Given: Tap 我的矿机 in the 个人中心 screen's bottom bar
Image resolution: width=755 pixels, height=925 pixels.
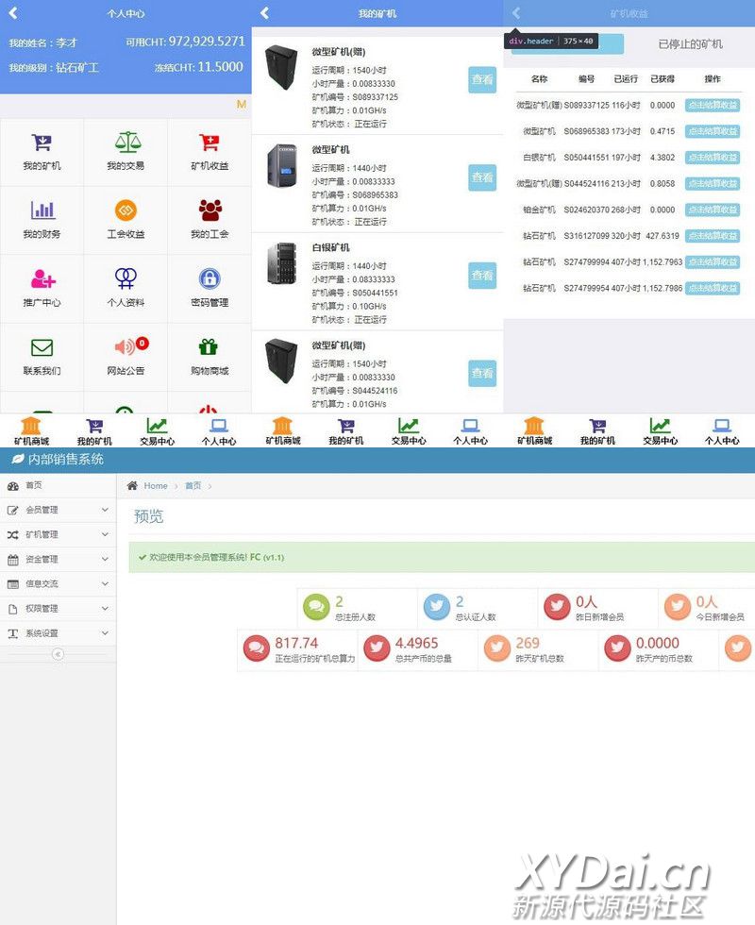Looking at the screenshot, I should tap(94, 430).
